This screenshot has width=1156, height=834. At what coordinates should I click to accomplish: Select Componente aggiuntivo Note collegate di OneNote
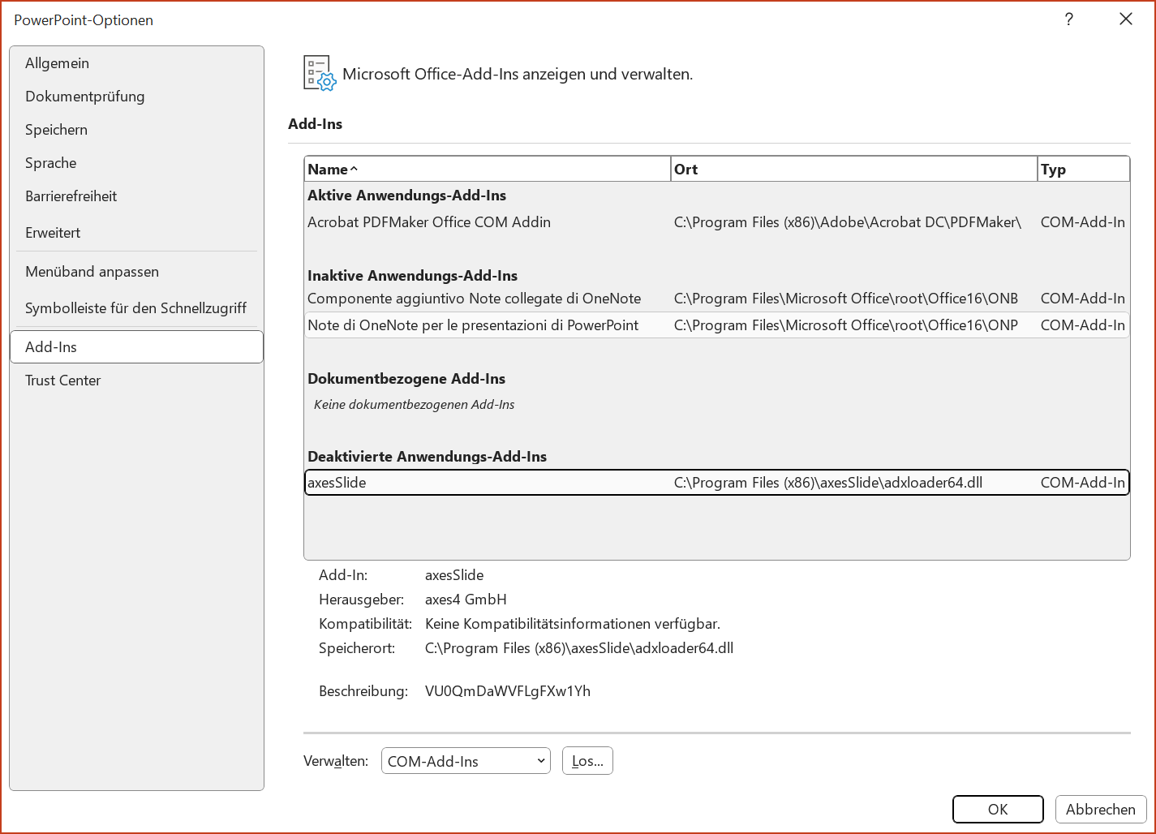[717, 299]
